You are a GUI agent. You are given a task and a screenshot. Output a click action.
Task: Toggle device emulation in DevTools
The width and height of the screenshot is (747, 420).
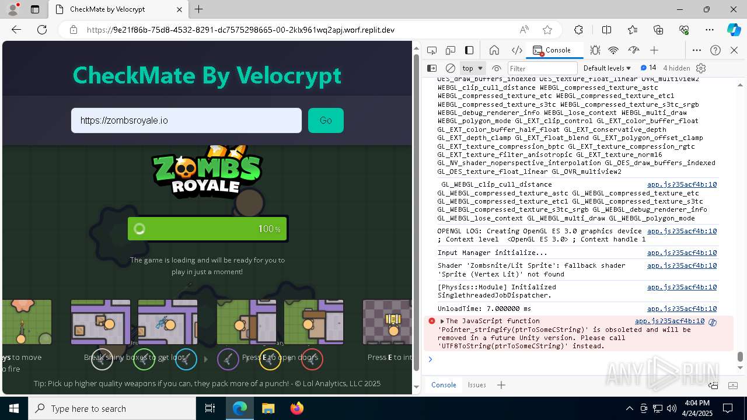pyautogui.click(x=451, y=50)
